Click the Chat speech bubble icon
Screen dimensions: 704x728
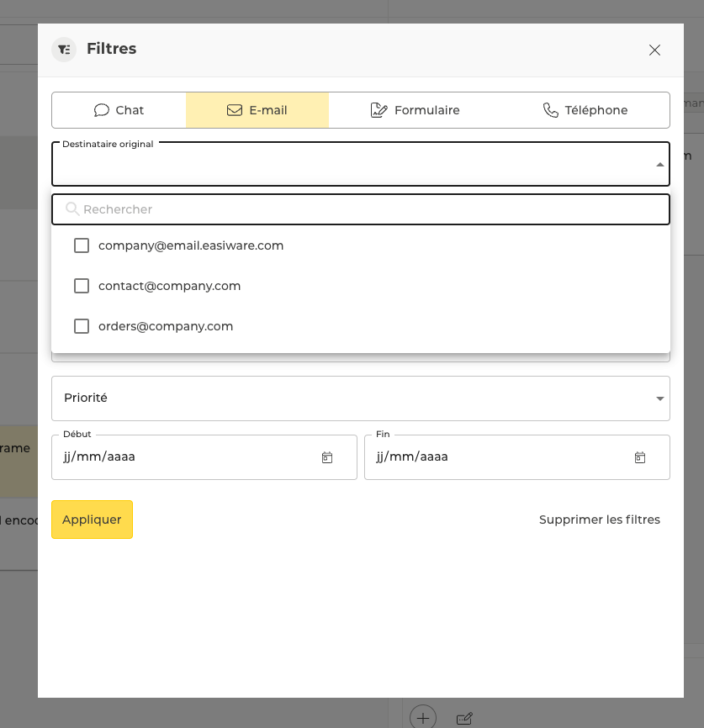[x=102, y=110]
